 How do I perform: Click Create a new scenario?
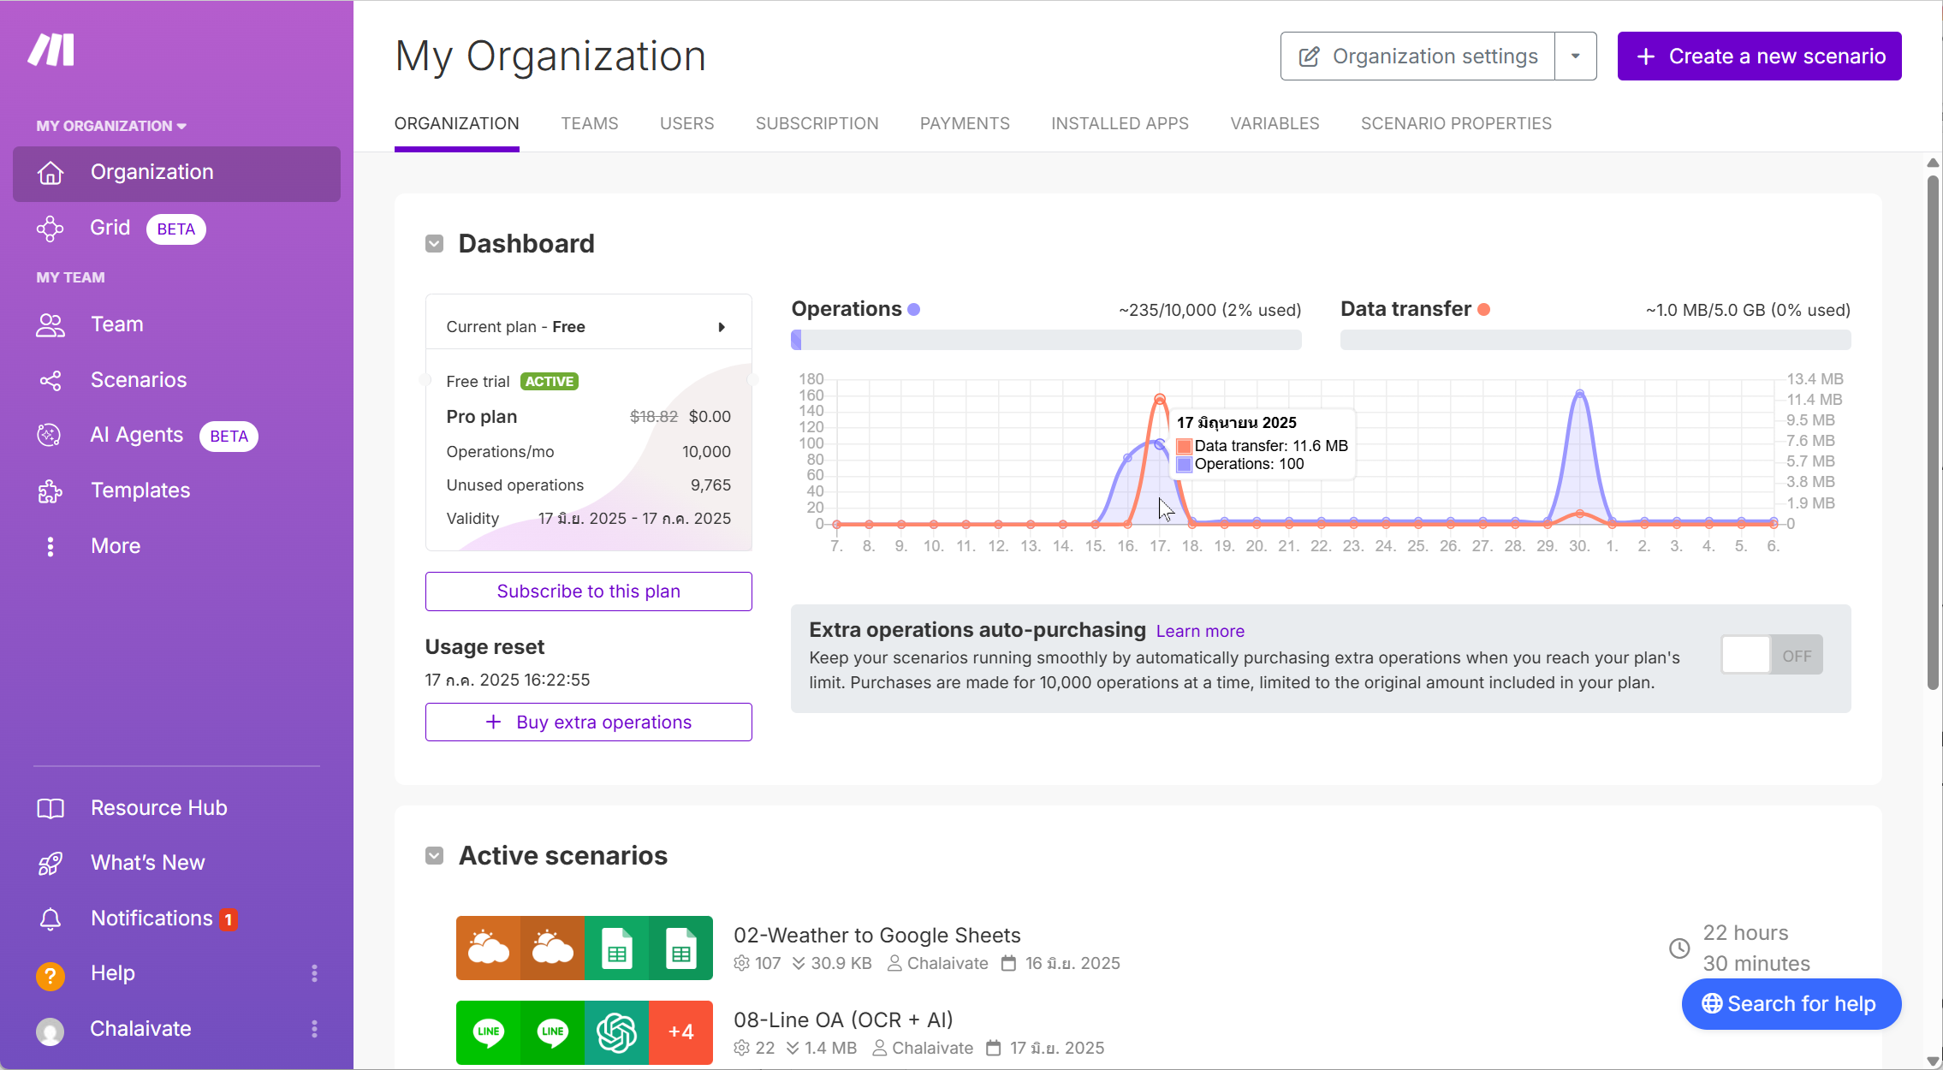coord(1758,56)
